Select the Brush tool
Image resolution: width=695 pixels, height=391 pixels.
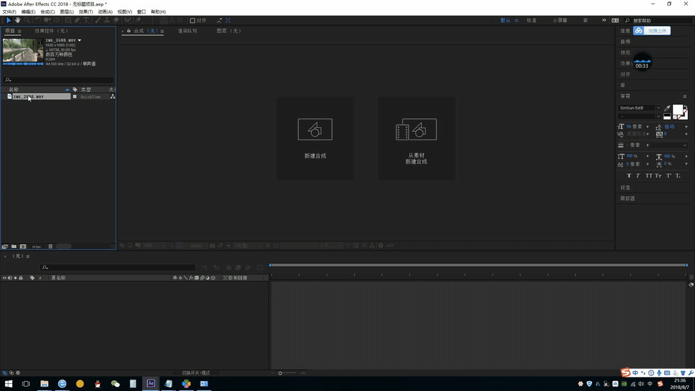(x=98, y=21)
